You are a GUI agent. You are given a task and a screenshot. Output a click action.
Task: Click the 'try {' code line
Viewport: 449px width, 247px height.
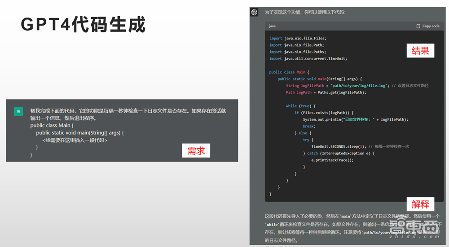point(308,140)
